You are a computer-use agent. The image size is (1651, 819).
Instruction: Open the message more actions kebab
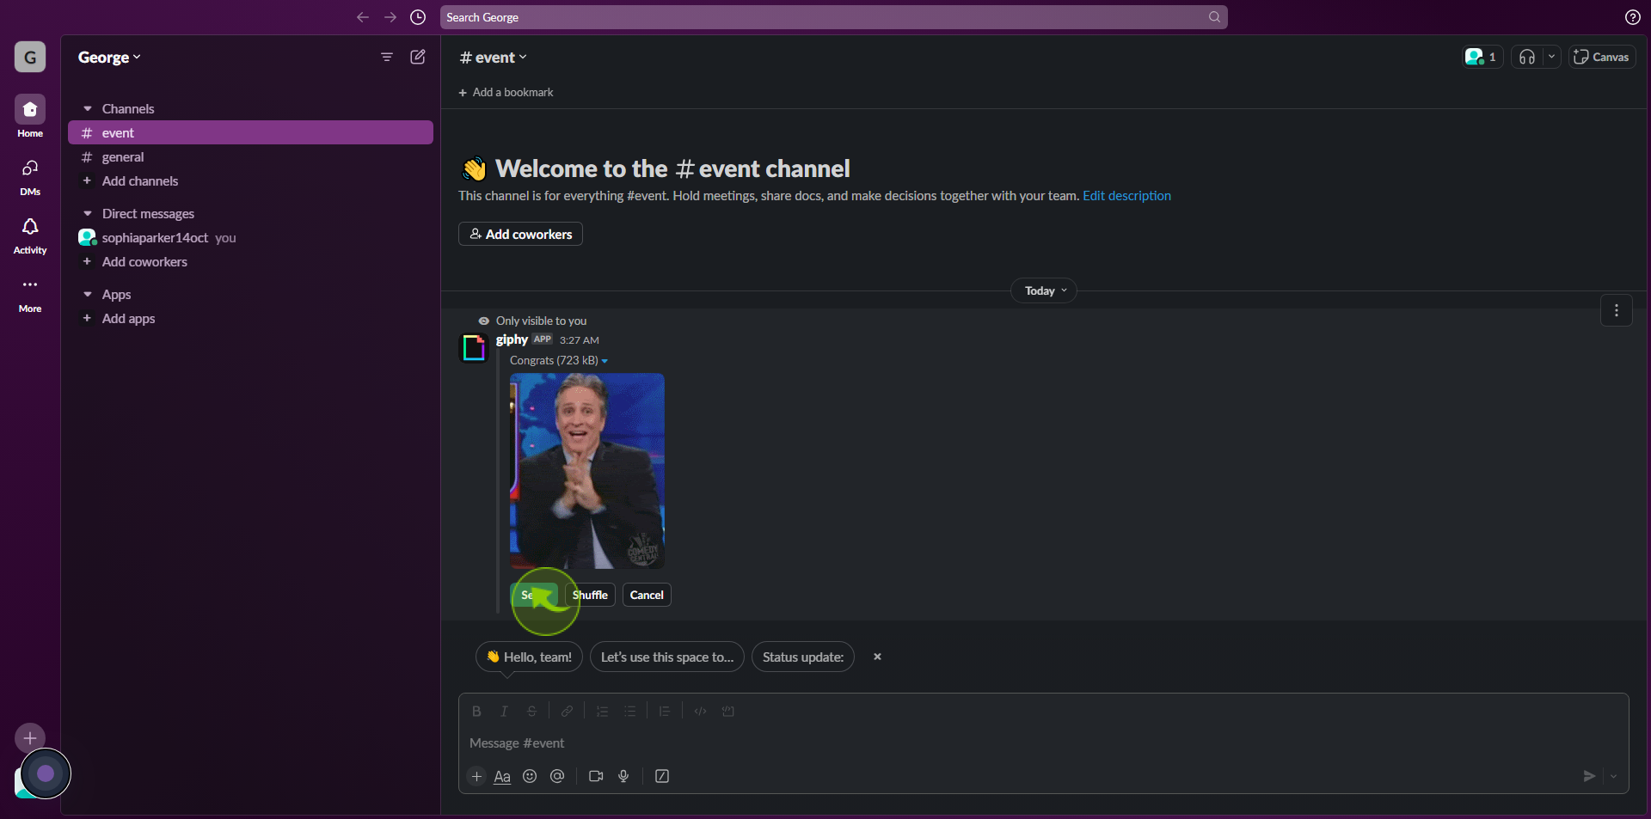[x=1617, y=310]
